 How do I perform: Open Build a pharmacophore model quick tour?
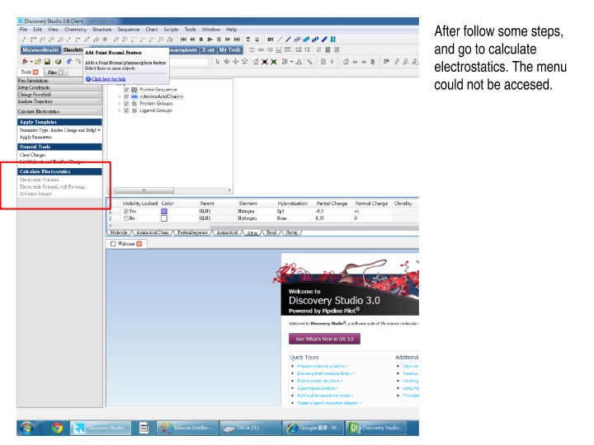(325, 396)
